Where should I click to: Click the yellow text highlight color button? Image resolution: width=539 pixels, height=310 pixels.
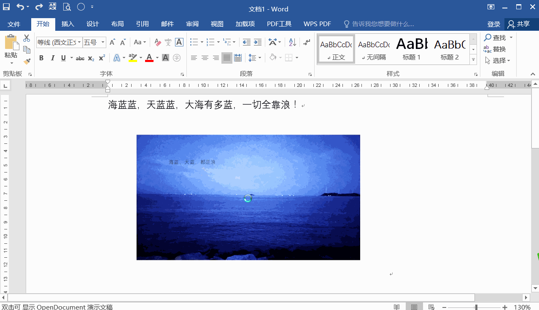coord(132,58)
